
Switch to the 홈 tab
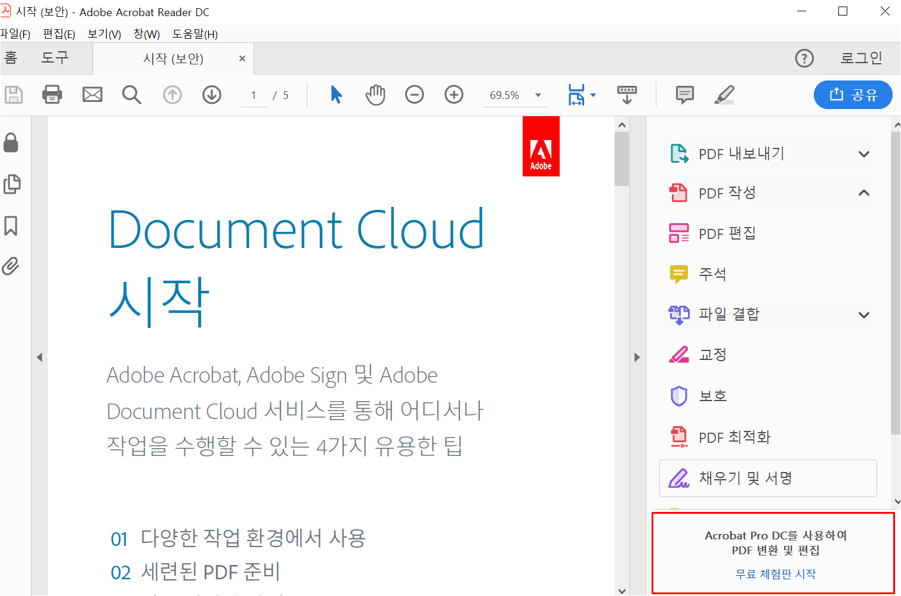[x=11, y=58]
